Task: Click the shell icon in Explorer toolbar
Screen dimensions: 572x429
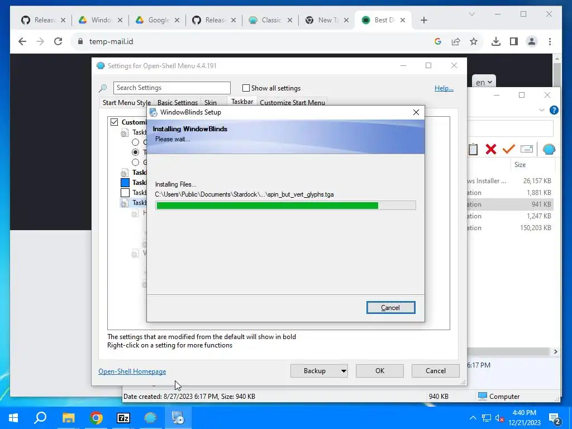Action: click(x=549, y=149)
